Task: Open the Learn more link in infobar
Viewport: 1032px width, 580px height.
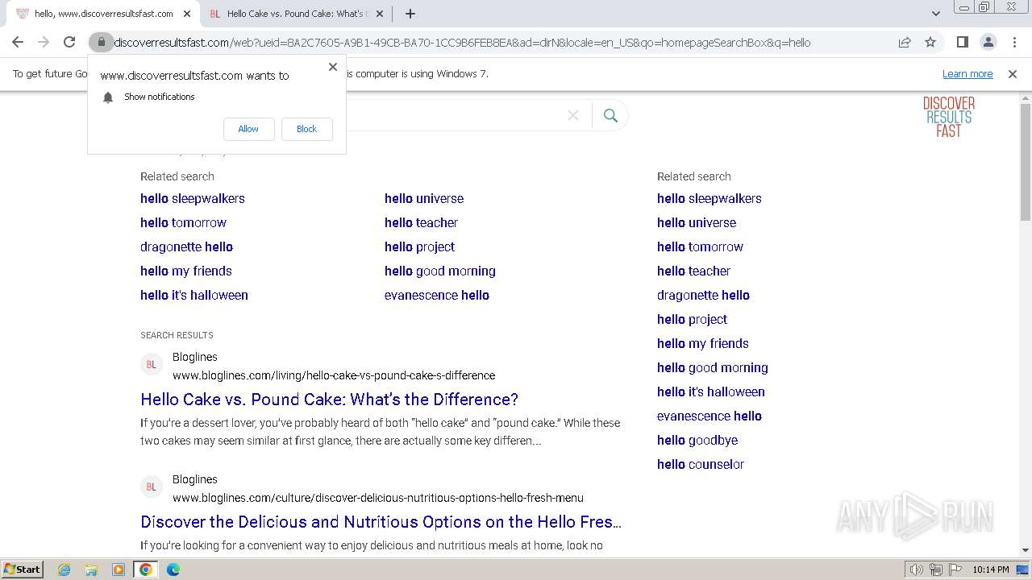Action: 967,74
